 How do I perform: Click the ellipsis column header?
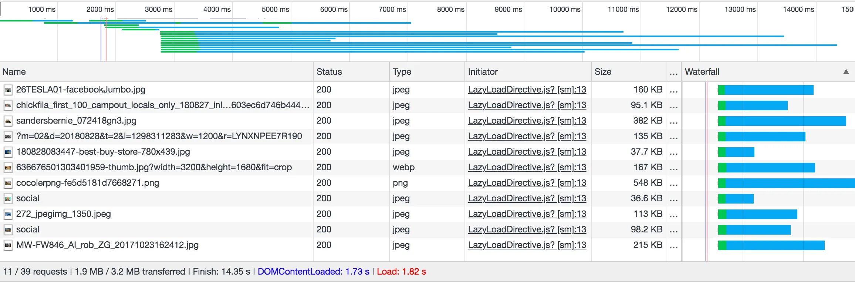(x=674, y=73)
